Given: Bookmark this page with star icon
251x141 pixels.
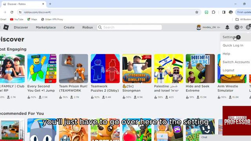Looking at the screenshot, I should point(197,12).
